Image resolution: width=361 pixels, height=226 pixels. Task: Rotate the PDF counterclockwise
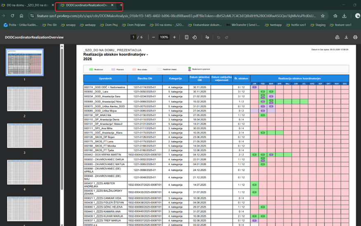pos(195,37)
